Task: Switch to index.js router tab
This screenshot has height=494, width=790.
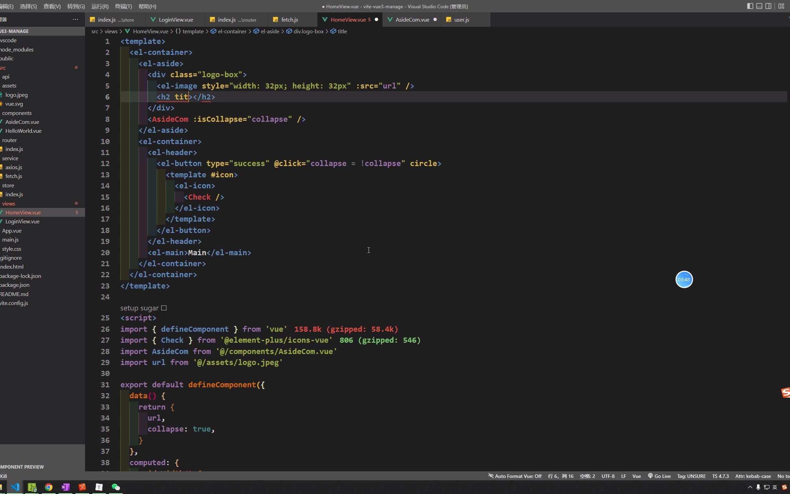Action: tap(237, 20)
